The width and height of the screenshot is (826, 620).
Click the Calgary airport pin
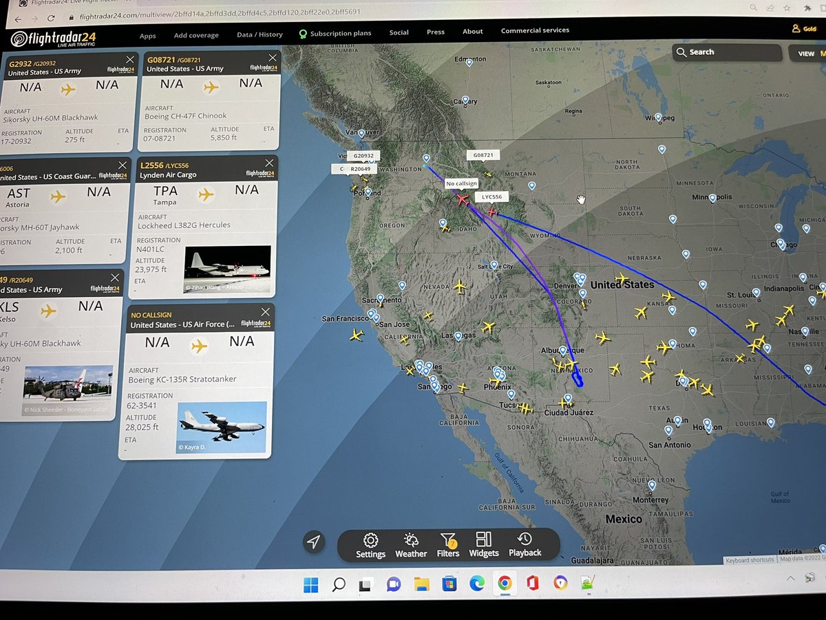point(465,101)
